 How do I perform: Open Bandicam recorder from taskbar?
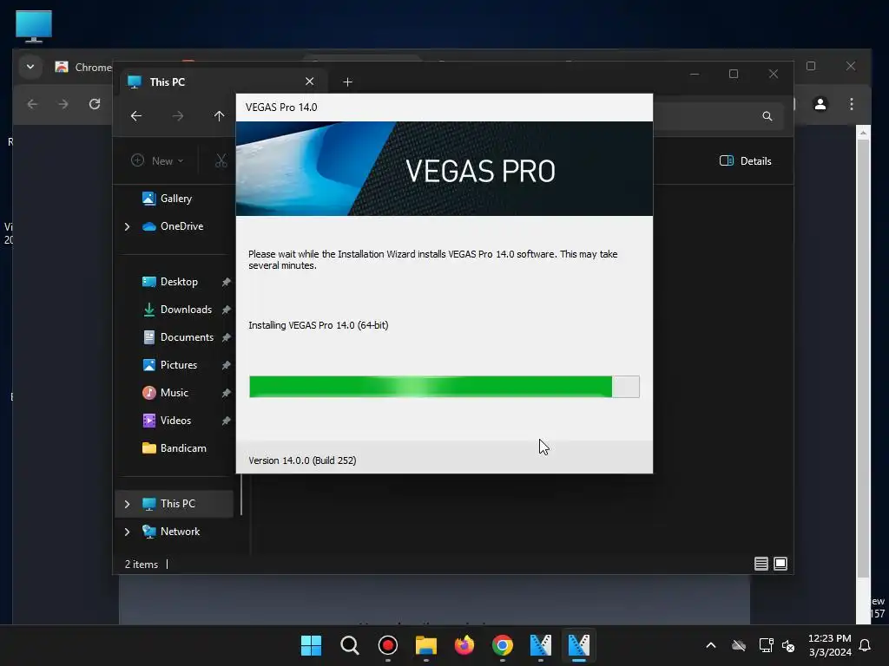click(388, 645)
